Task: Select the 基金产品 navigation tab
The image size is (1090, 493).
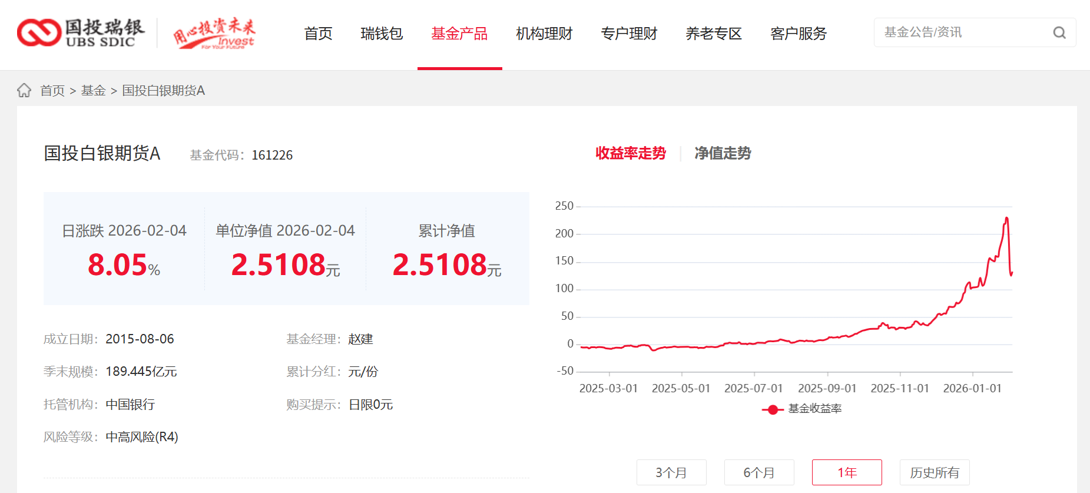Action: (459, 34)
